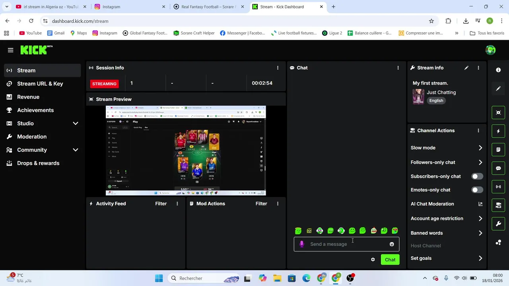Open Mod Actions options menu
Screen dimensions: 509x286
(278, 204)
